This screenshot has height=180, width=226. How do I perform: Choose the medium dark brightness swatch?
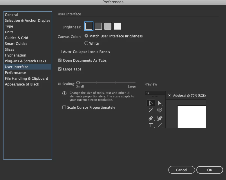point(98,26)
